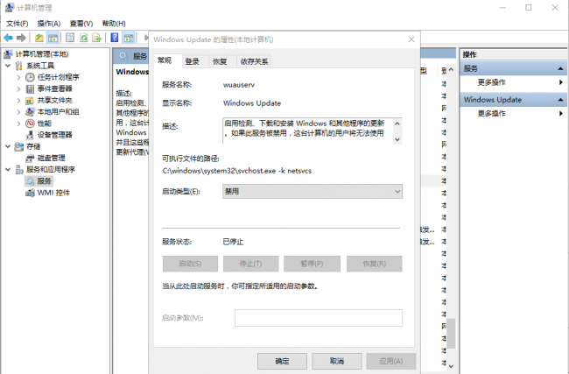The image size is (569, 374).
Task: Open 设备管理器 icon in tree
Action: coord(30,135)
